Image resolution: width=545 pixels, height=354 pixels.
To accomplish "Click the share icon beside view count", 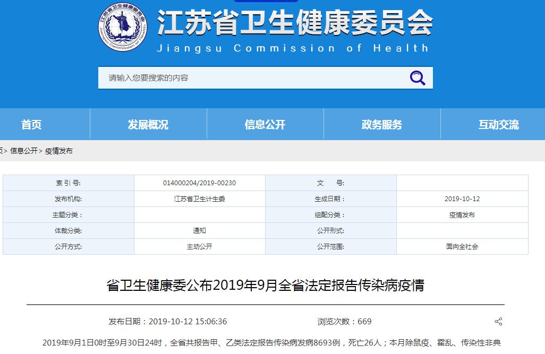I will pos(498,321).
